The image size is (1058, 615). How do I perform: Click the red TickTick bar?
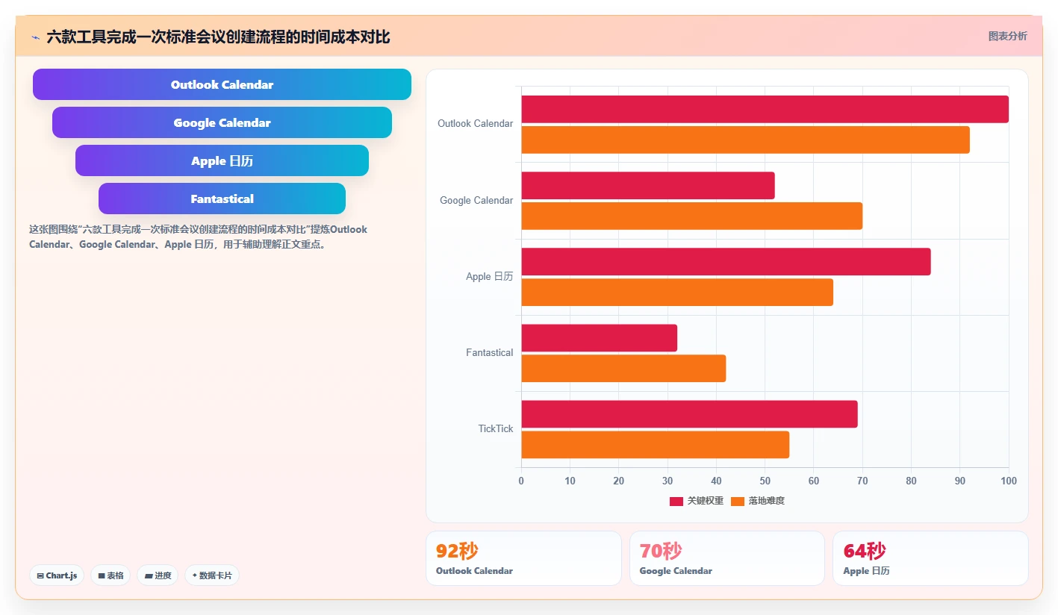tap(689, 413)
